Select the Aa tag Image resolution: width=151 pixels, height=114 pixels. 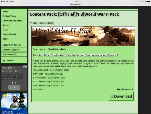coord(78,55)
